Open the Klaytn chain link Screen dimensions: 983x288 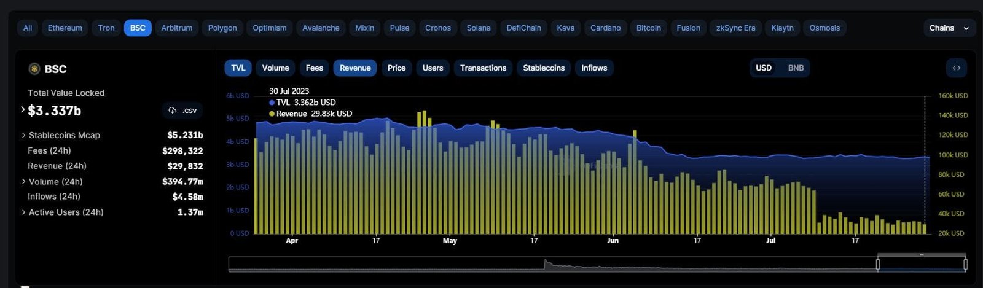(x=782, y=28)
